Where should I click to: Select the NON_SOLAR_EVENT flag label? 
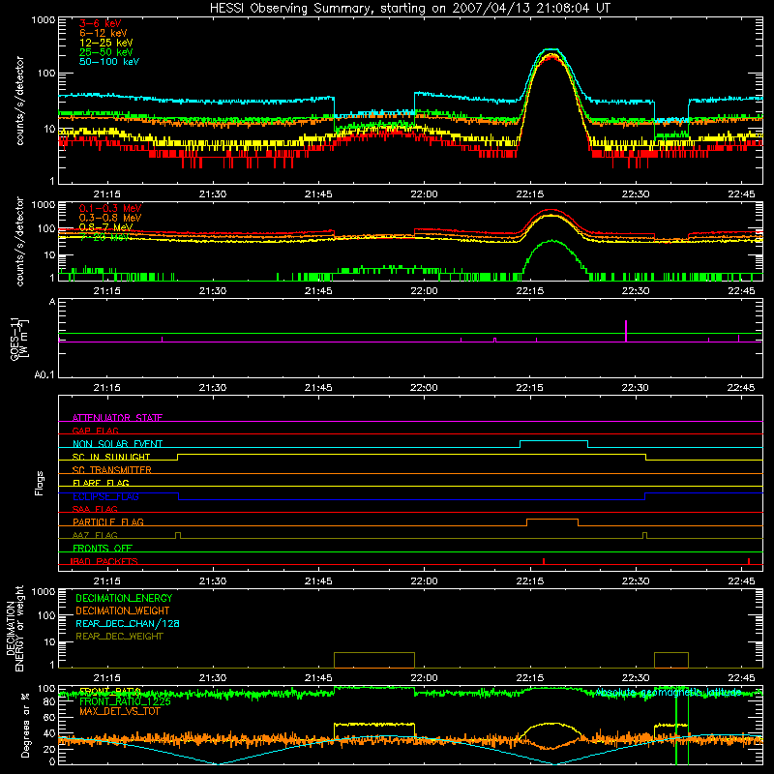117,443
